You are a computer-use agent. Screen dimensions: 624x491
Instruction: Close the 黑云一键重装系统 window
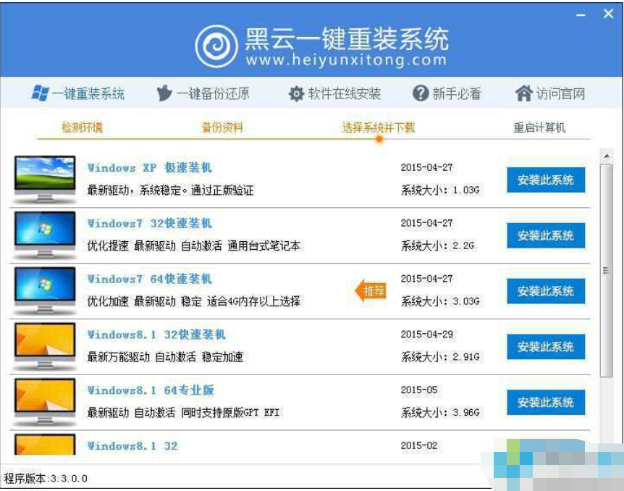pos(608,14)
